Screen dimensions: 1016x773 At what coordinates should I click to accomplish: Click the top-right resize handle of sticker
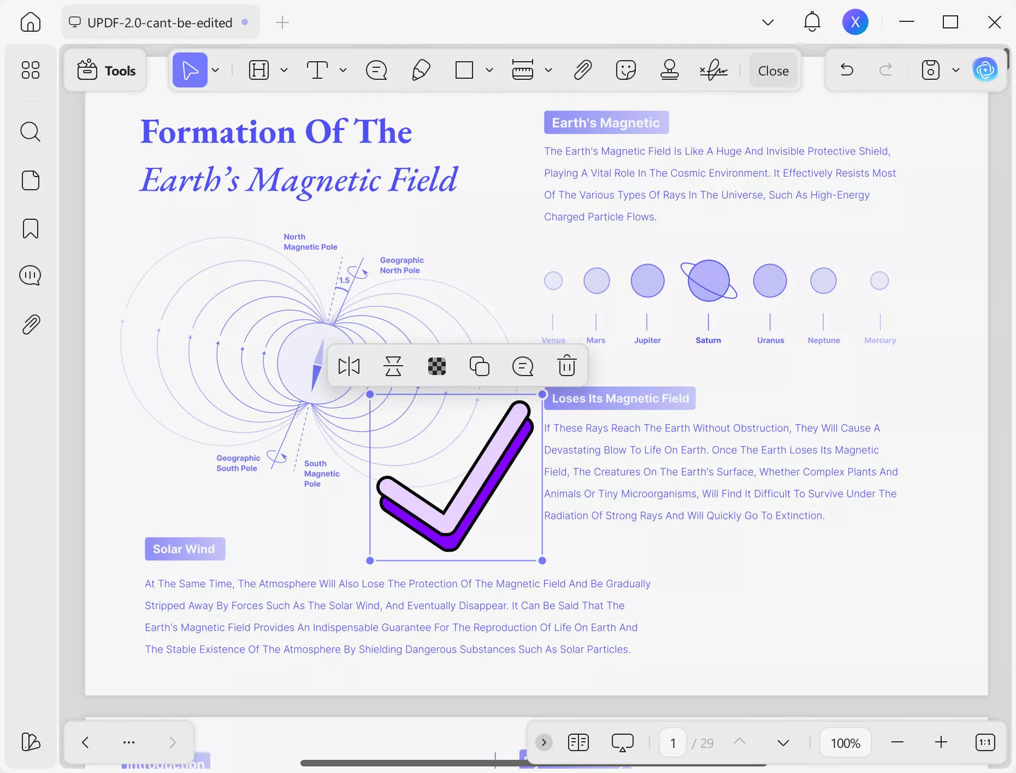click(x=542, y=394)
